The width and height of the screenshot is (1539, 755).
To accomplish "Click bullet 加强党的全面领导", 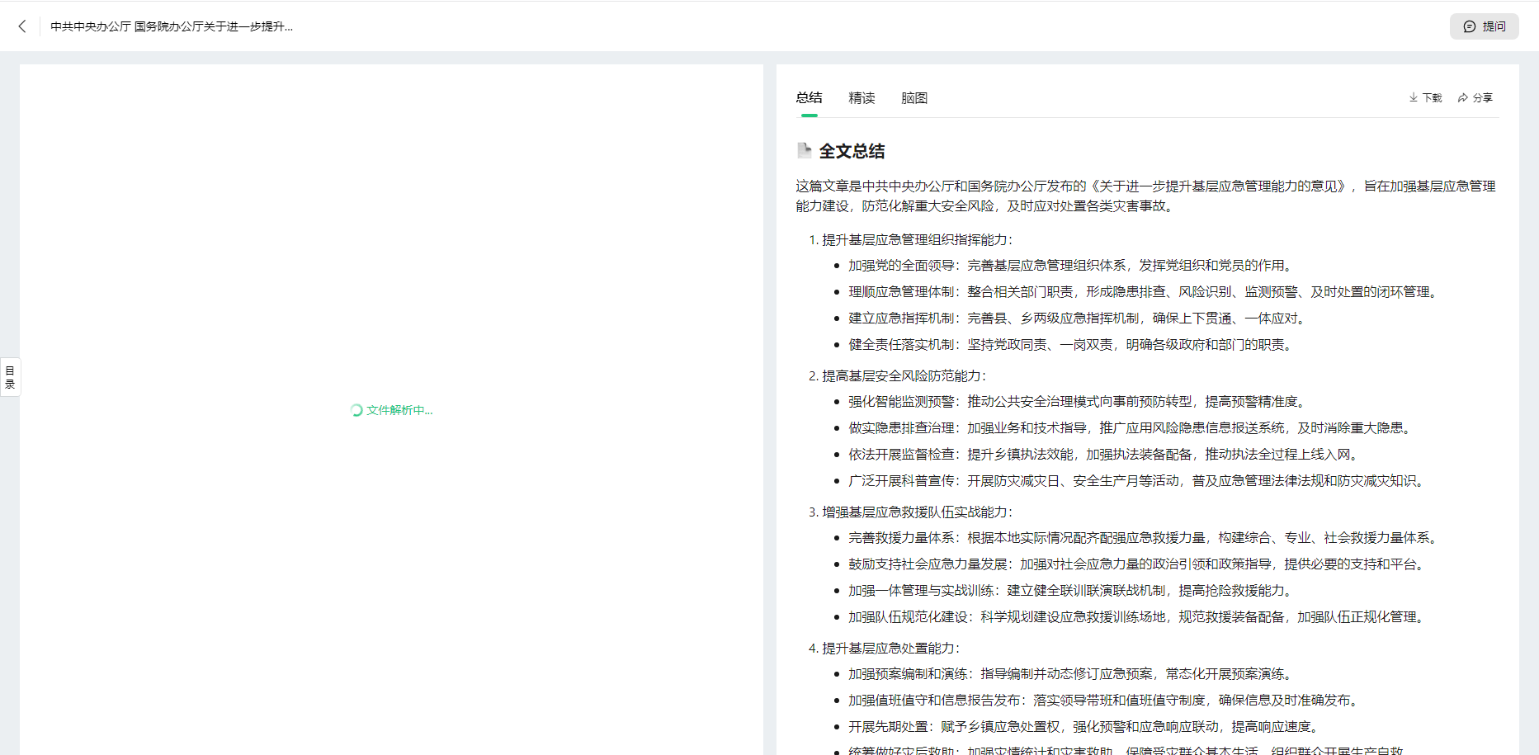I will (1071, 265).
